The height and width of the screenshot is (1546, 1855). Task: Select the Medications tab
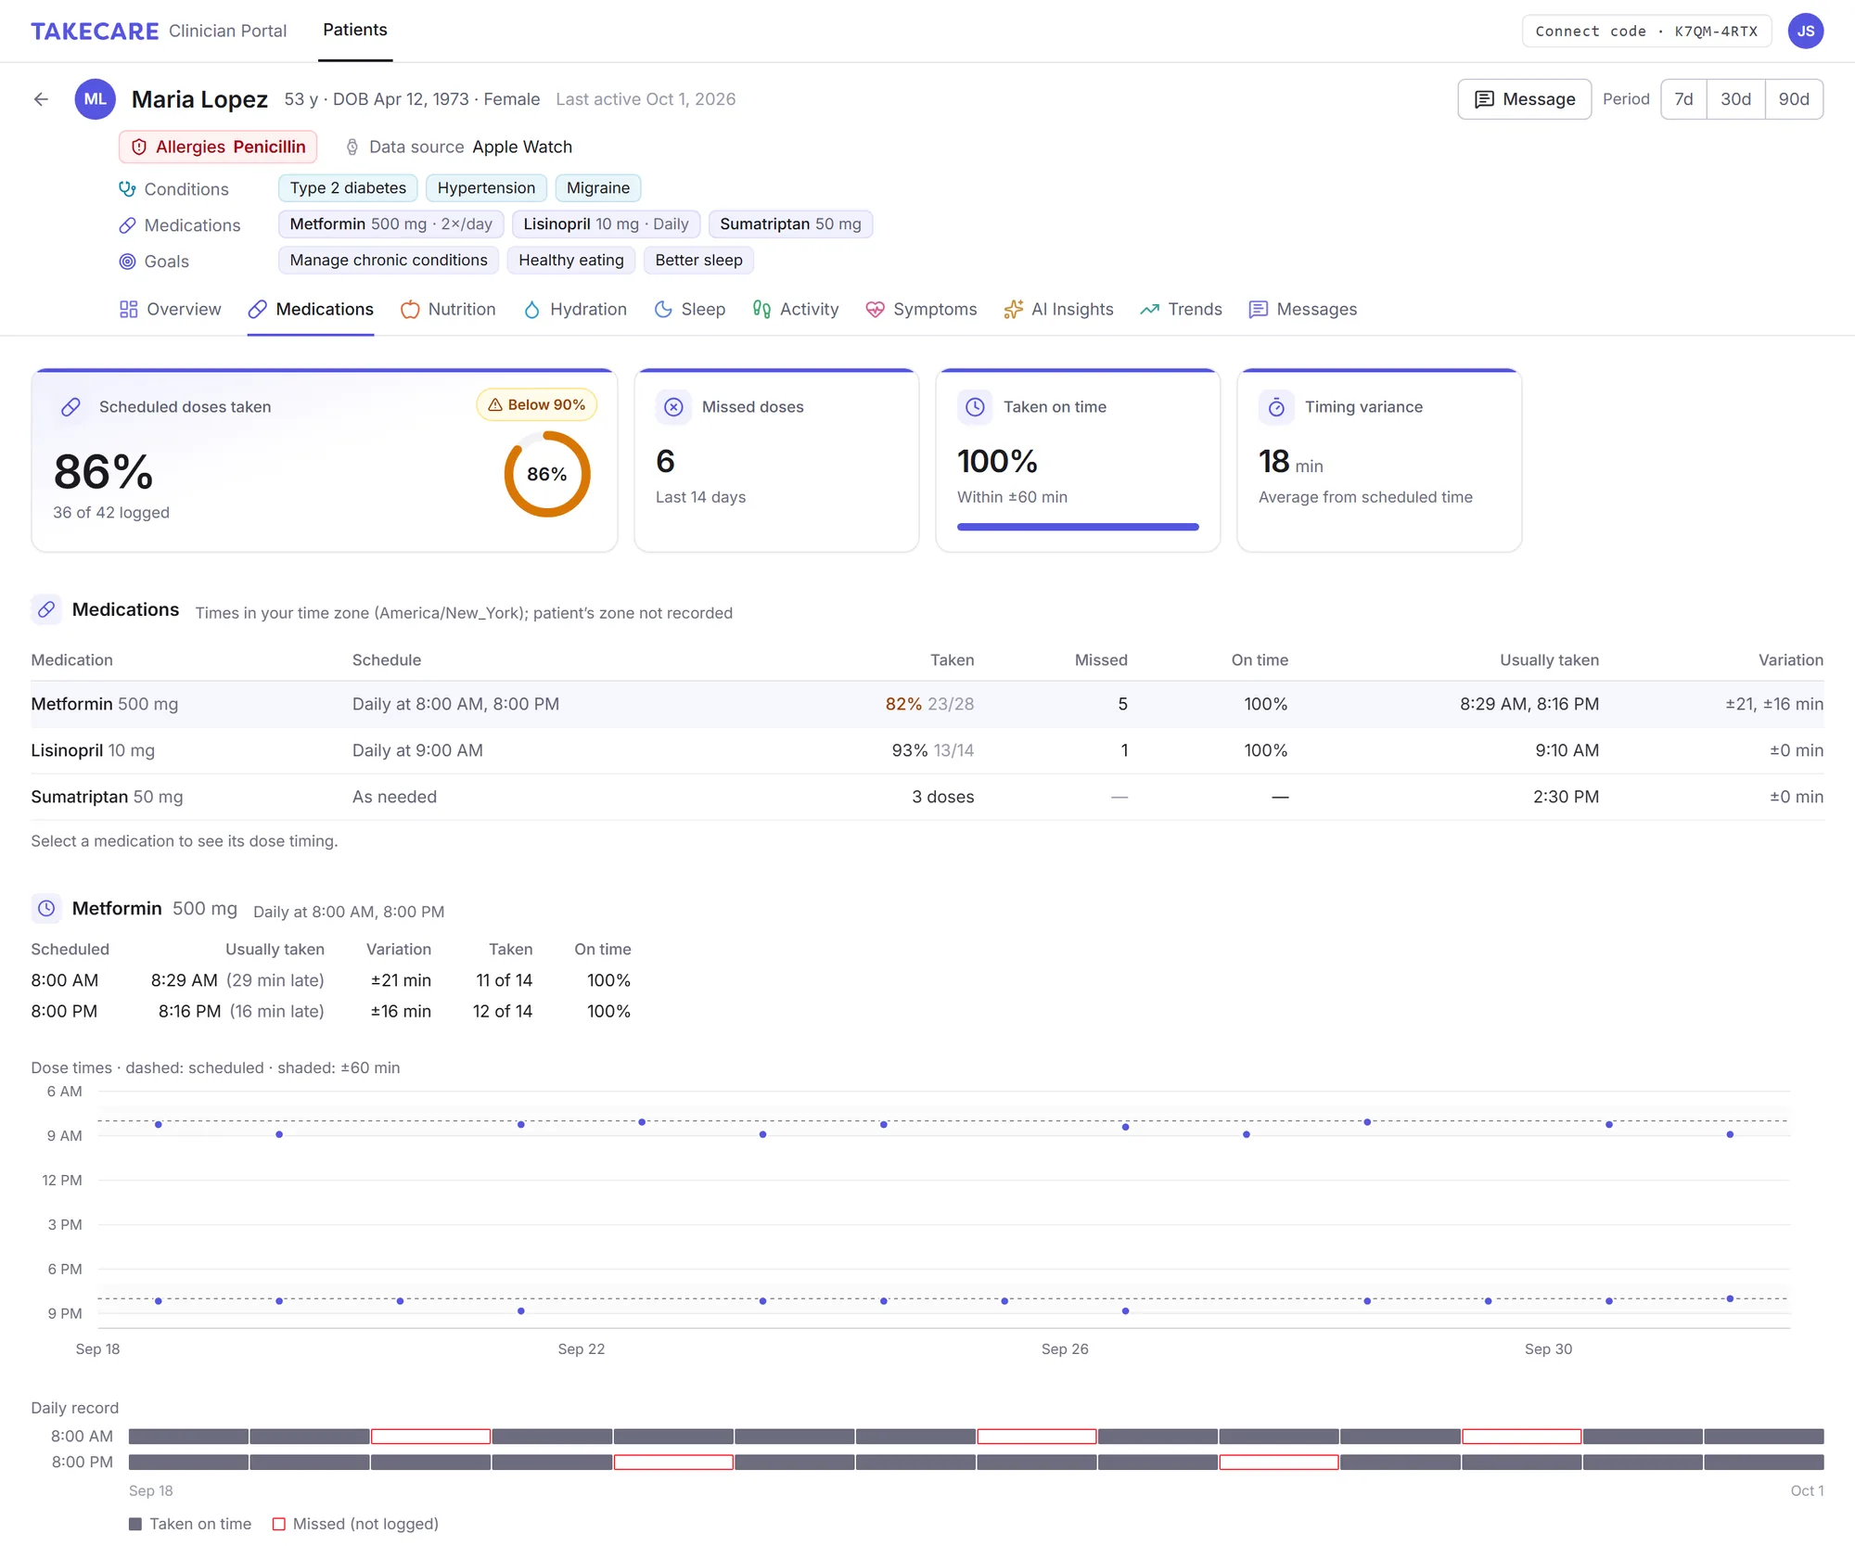coord(311,309)
